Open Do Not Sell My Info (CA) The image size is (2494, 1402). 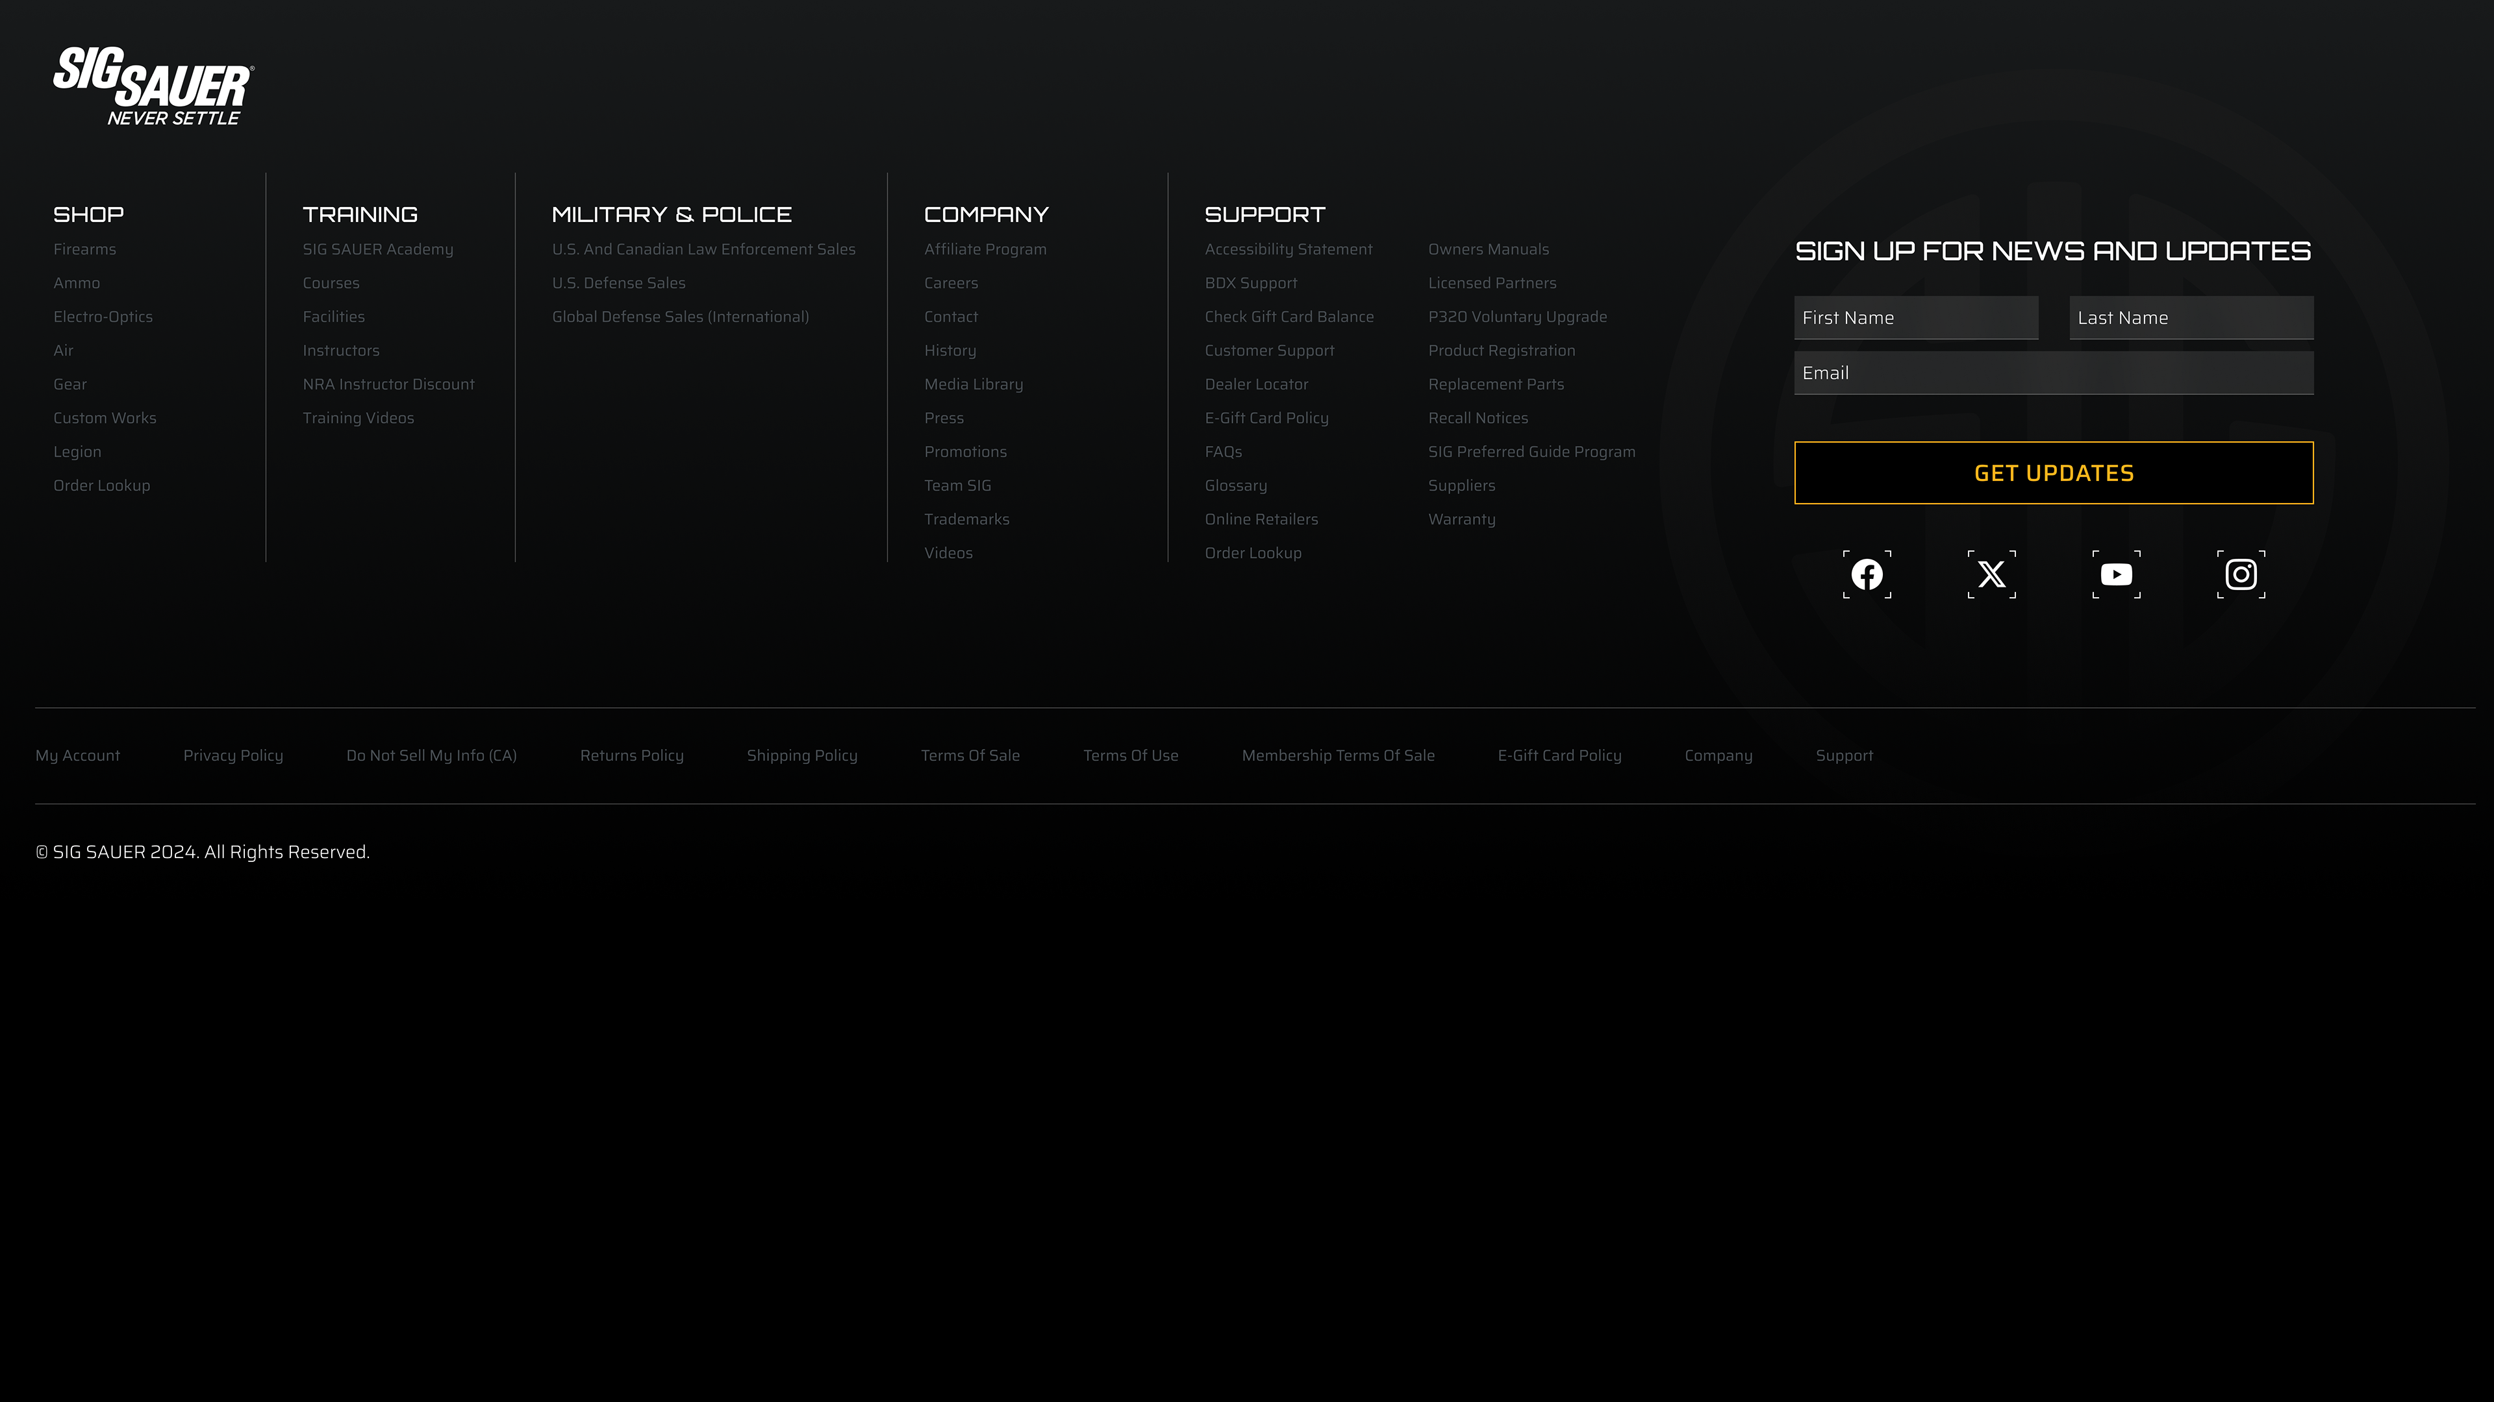click(x=432, y=756)
